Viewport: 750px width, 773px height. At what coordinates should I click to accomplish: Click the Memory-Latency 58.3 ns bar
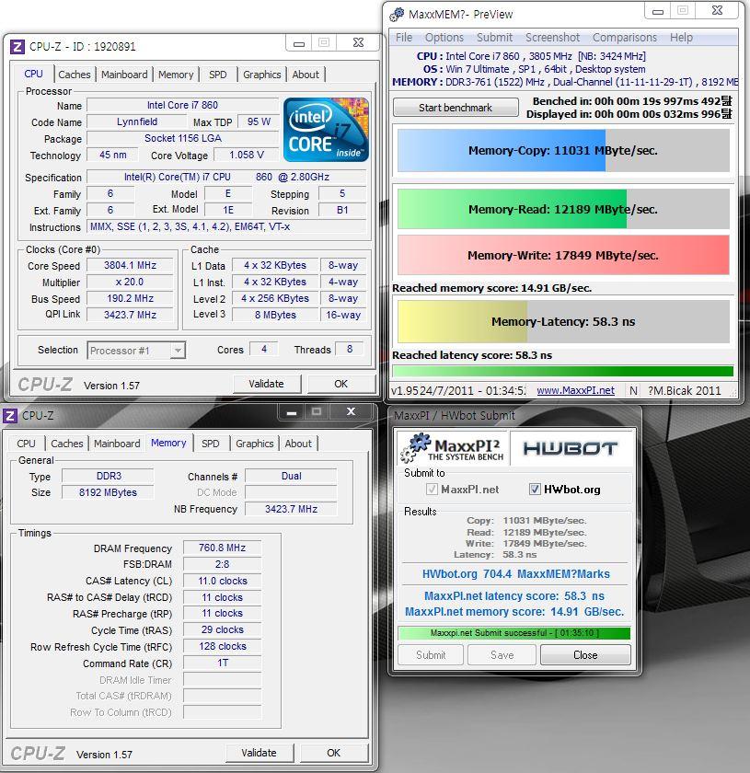pyautogui.click(x=563, y=321)
